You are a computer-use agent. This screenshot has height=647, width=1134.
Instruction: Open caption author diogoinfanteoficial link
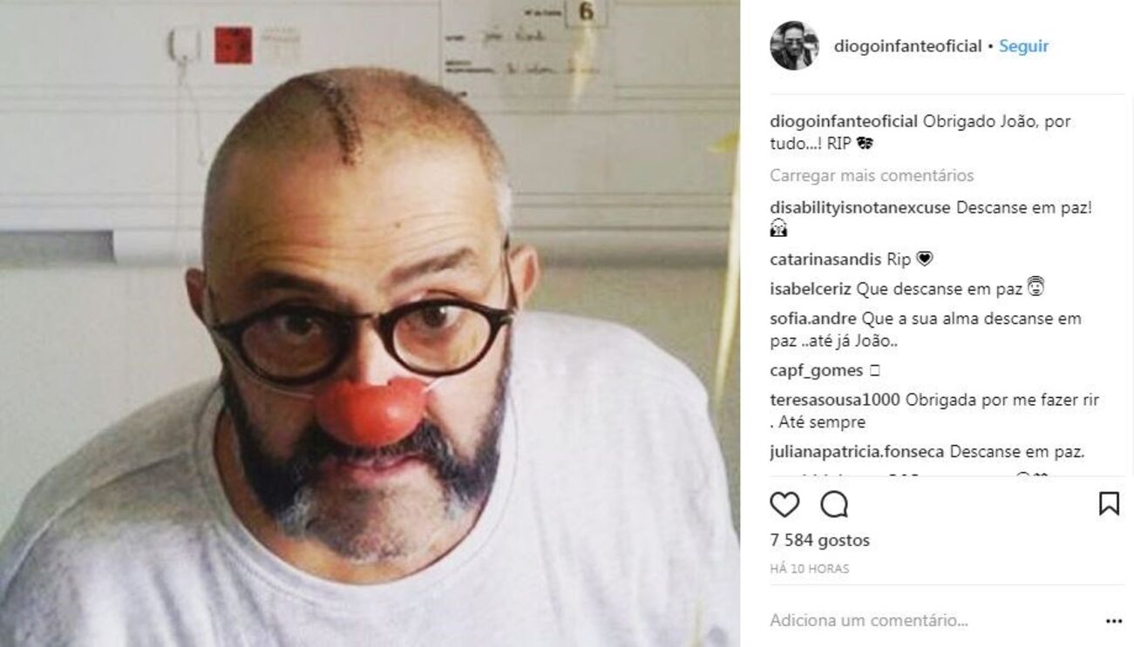coord(844,122)
